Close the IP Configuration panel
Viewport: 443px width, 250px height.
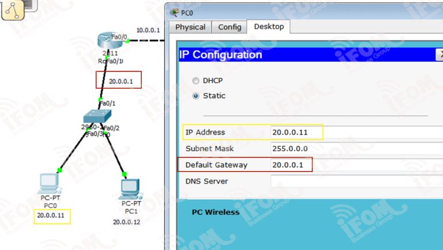(439, 55)
